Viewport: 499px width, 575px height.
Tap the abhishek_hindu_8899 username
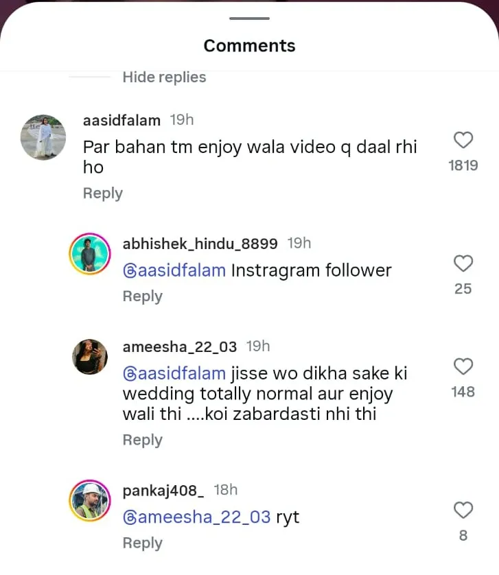click(x=200, y=244)
